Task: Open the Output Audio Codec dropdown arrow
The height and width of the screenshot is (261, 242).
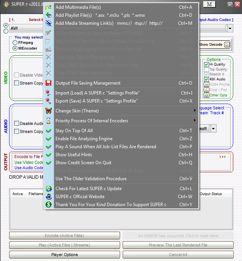Action: click(x=230, y=28)
